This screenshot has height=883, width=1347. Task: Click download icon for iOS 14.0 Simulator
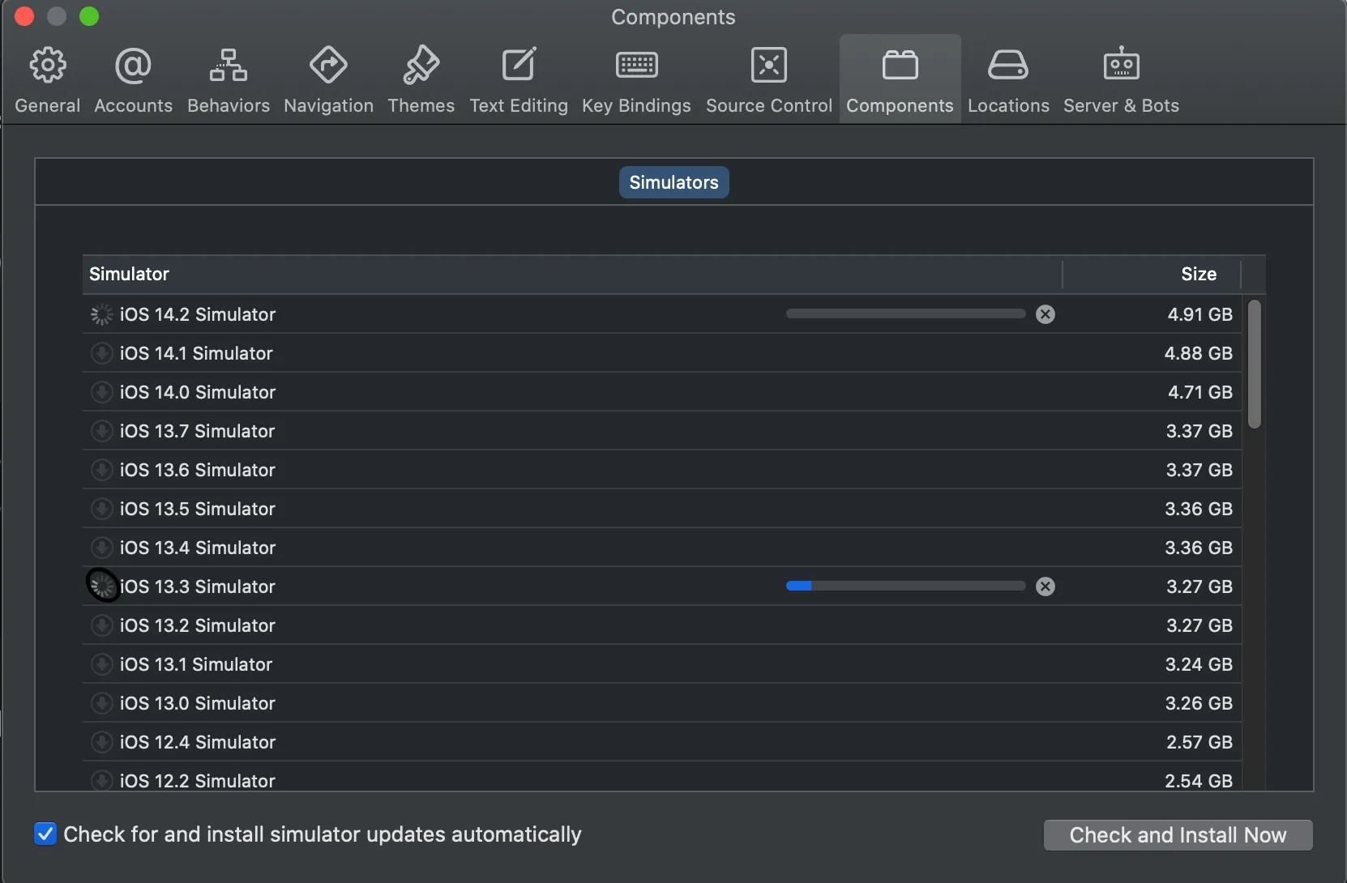(101, 392)
